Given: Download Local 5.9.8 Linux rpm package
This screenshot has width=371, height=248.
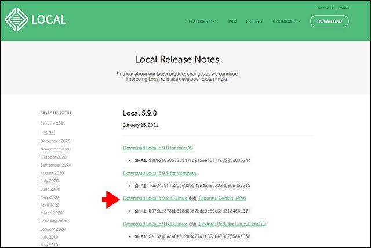Looking at the screenshot, I should (x=194, y=224).
